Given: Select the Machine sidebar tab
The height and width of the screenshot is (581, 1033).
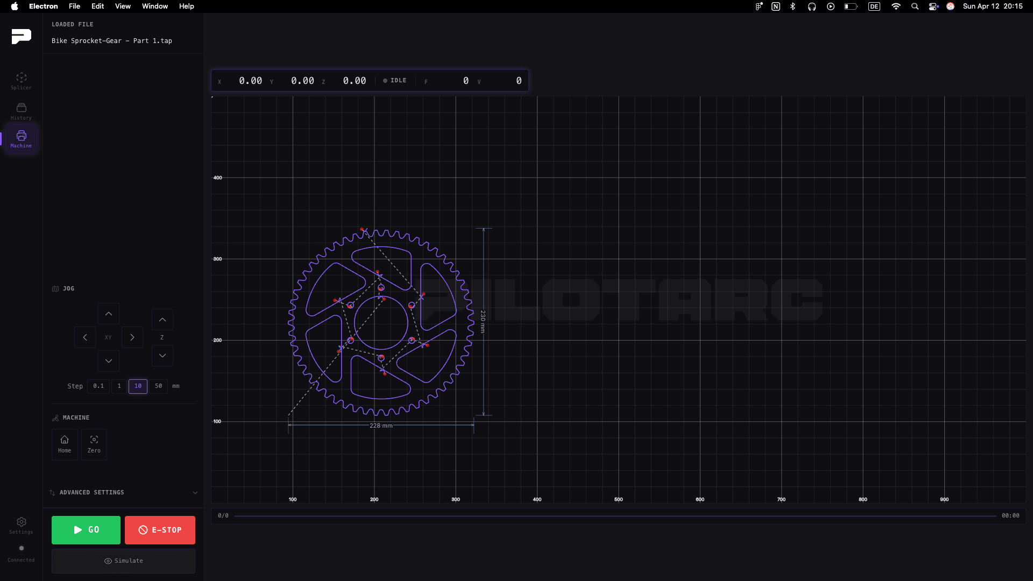Looking at the screenshot, I should tap(21, 139).
